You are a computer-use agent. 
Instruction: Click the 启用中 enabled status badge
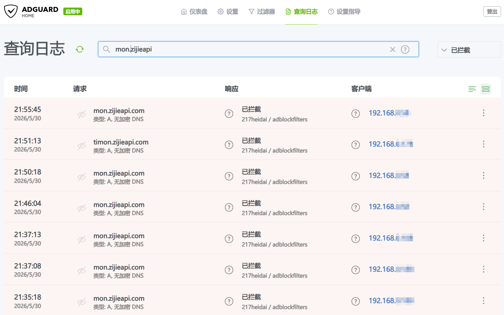(73, 11)
